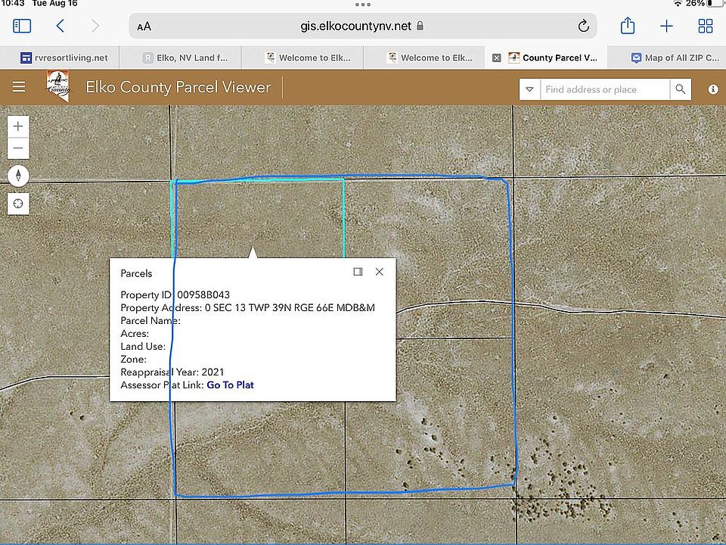Viewport: 726px width, 545px height.
Task: Reload the page in Safari
Action: (583, 26)
